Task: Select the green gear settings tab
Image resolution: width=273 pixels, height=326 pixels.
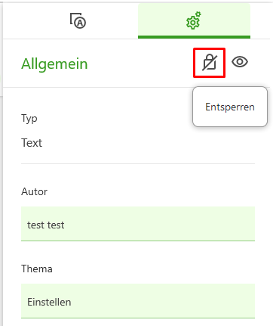Action: pos(194,20)
